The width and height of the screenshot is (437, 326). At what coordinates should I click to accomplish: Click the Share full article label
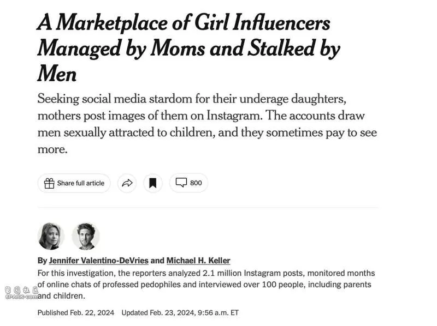tap(81, 183)
